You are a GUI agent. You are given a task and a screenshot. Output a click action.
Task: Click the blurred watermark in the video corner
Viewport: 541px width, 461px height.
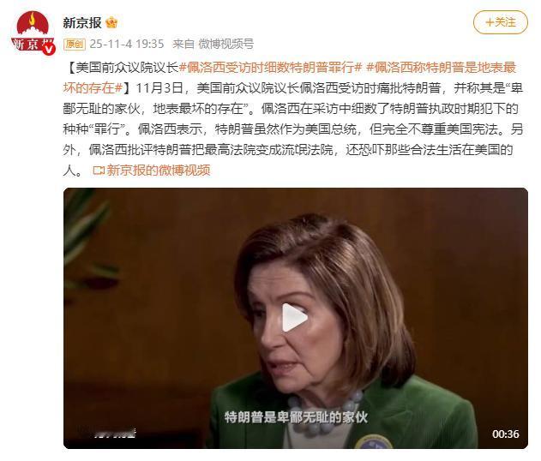point(115,433)
